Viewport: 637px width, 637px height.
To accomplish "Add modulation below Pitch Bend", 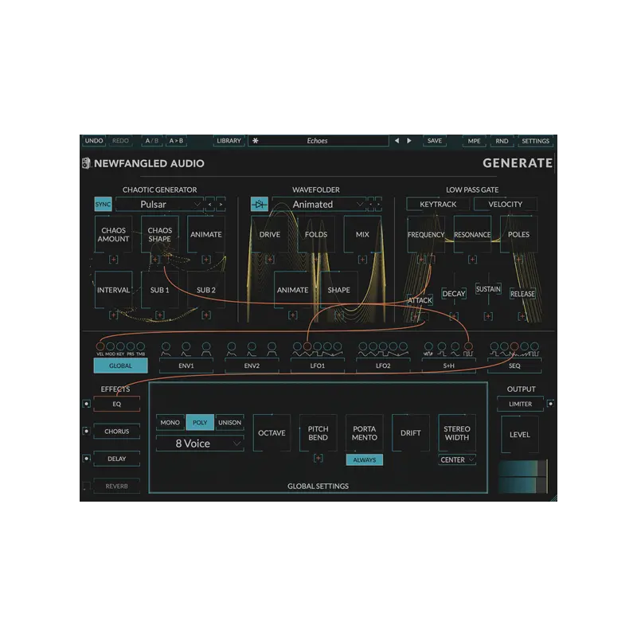I will point(318,459).
